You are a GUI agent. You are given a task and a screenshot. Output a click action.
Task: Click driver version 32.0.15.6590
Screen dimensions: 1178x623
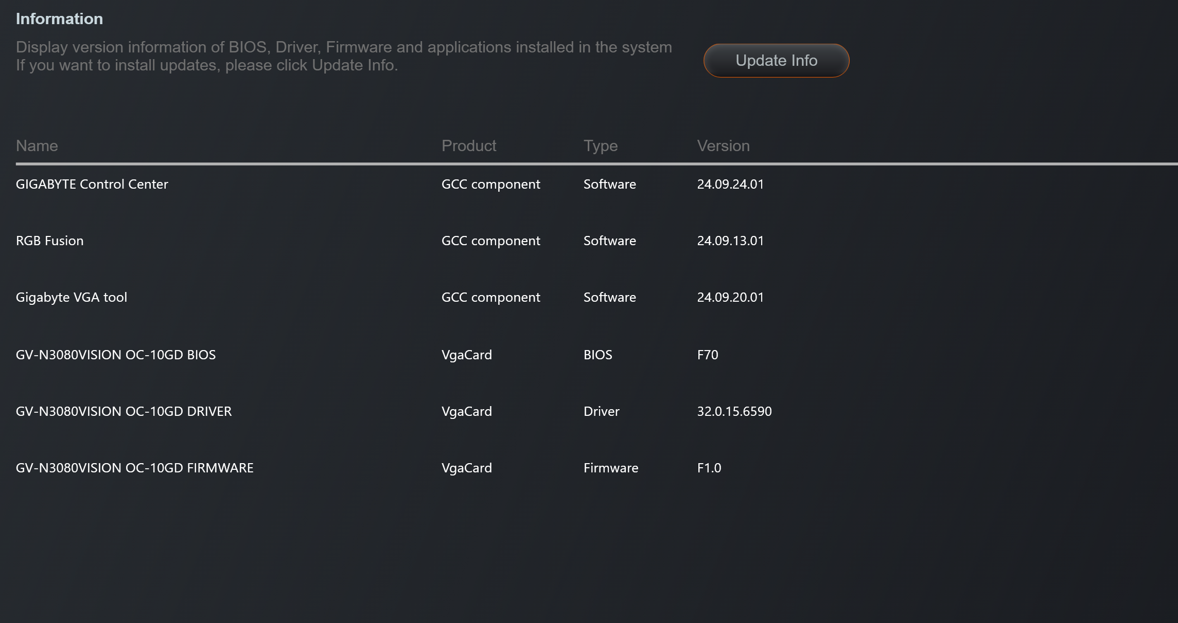(x=734, y=411)
